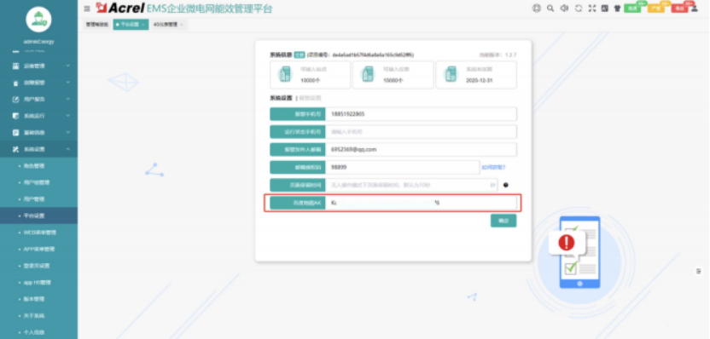Click the 如何获取? help link
710x339 pixels.
click(x=493, y=167)
